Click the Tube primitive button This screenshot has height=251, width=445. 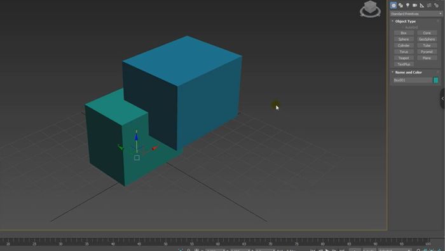(427, 45)
